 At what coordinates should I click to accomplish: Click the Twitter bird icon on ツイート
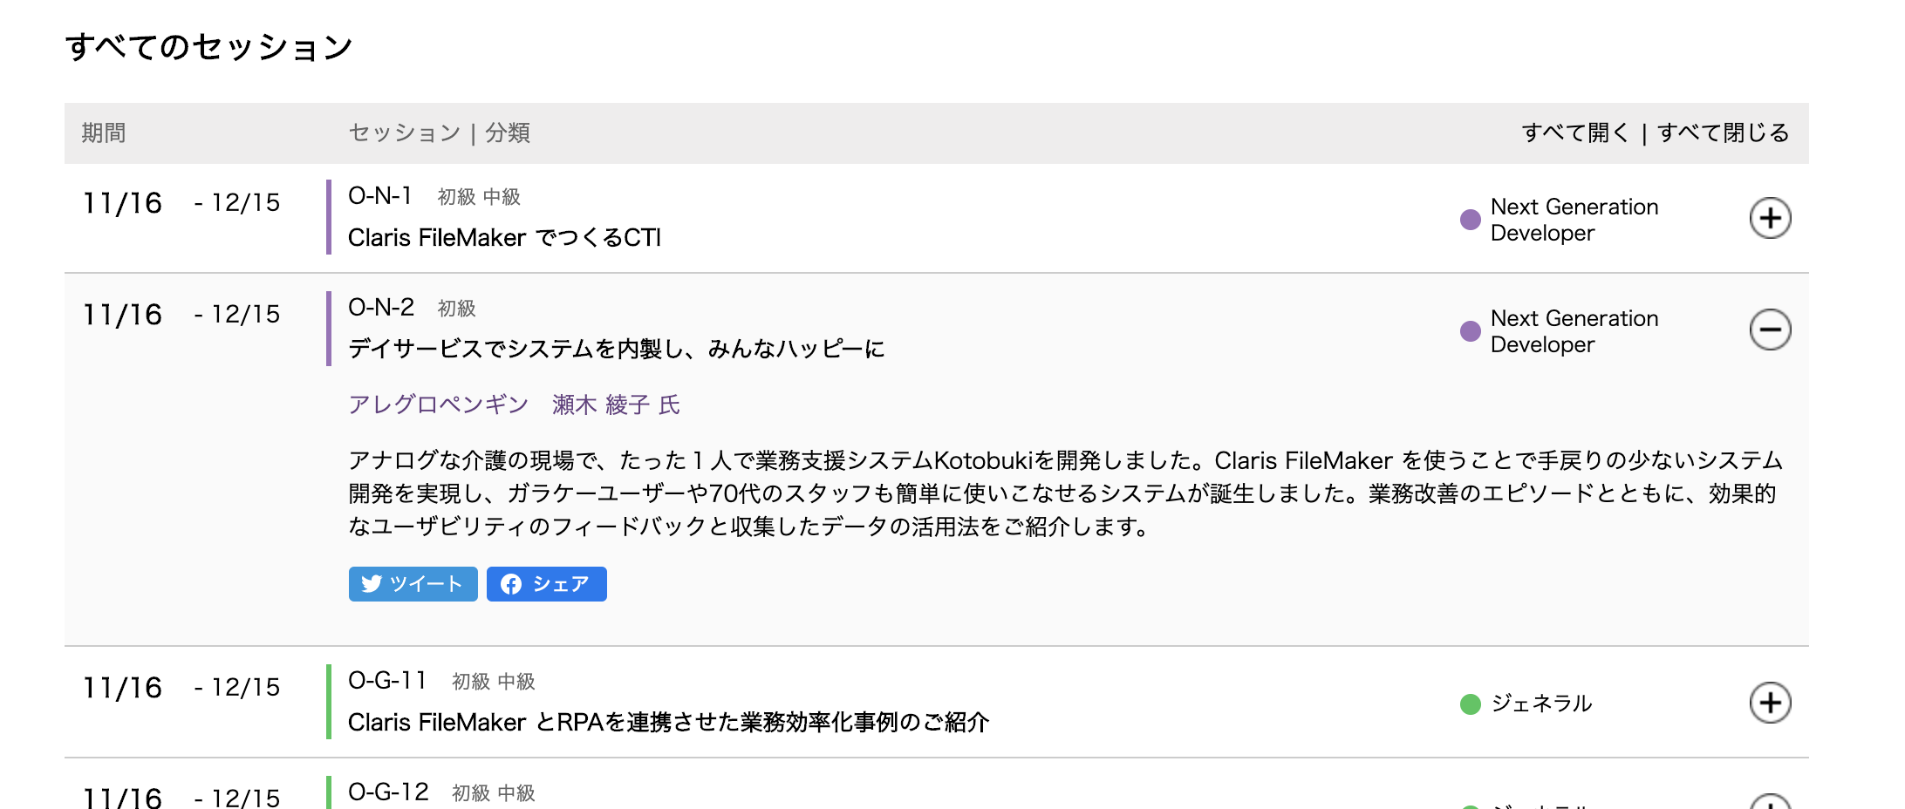point(372,584)
